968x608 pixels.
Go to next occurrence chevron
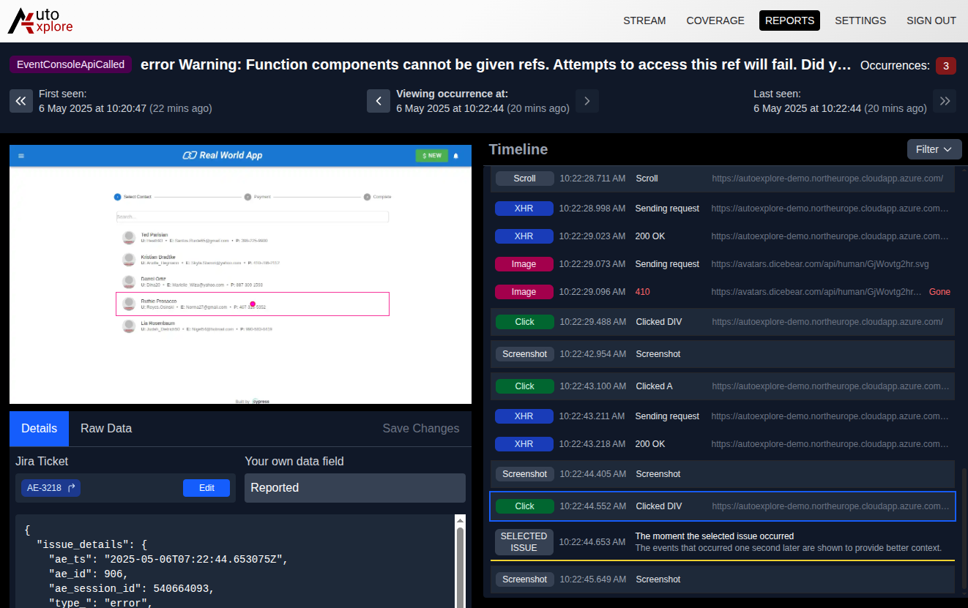click(x=587, y=101)
